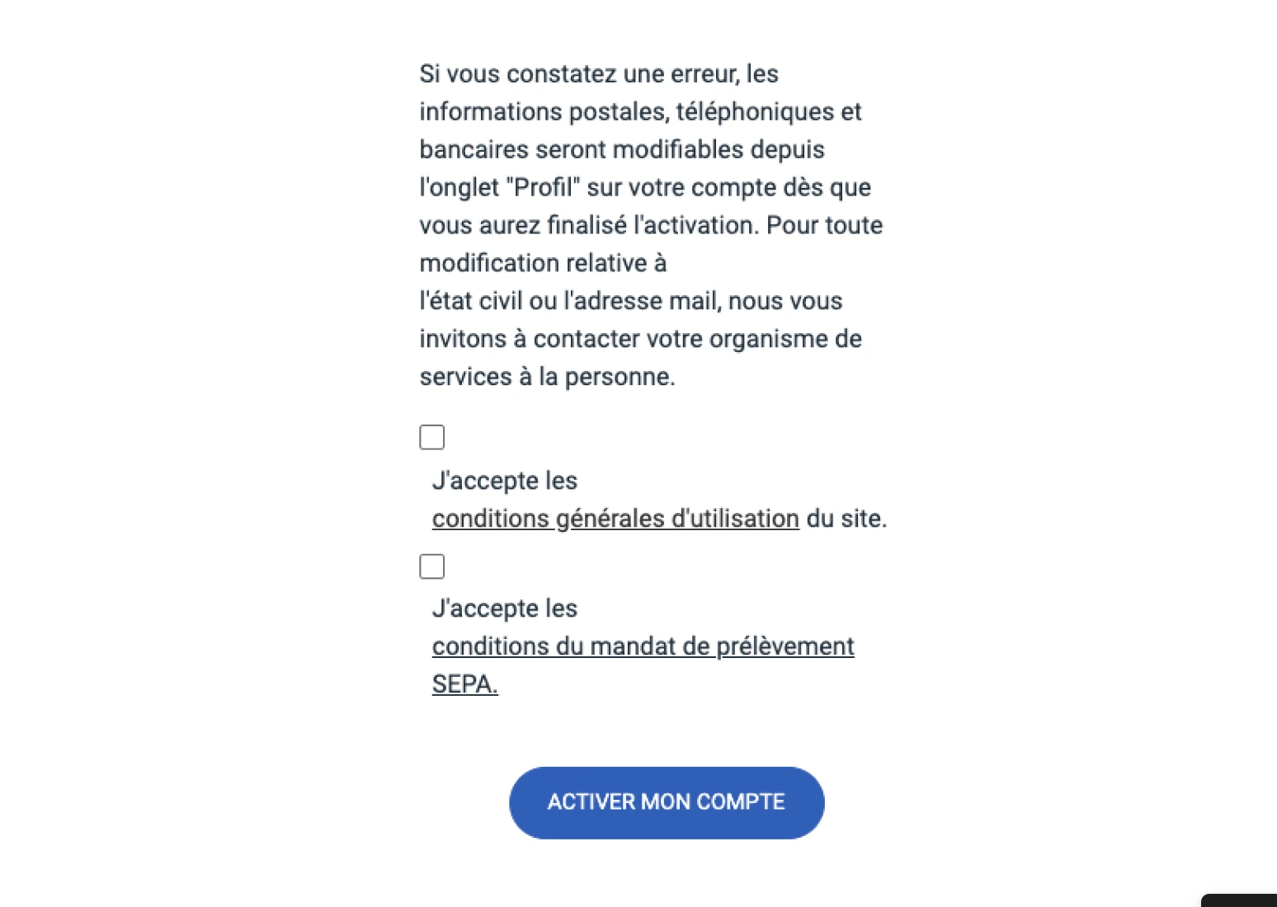Check the conditions générales d'utilisation checkbox
Image resolution: width=1277 pixels, height=907 pixels.
(431, 436)
